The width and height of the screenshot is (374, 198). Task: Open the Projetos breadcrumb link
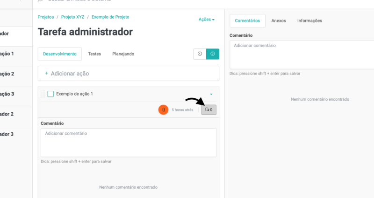(46, 17)
